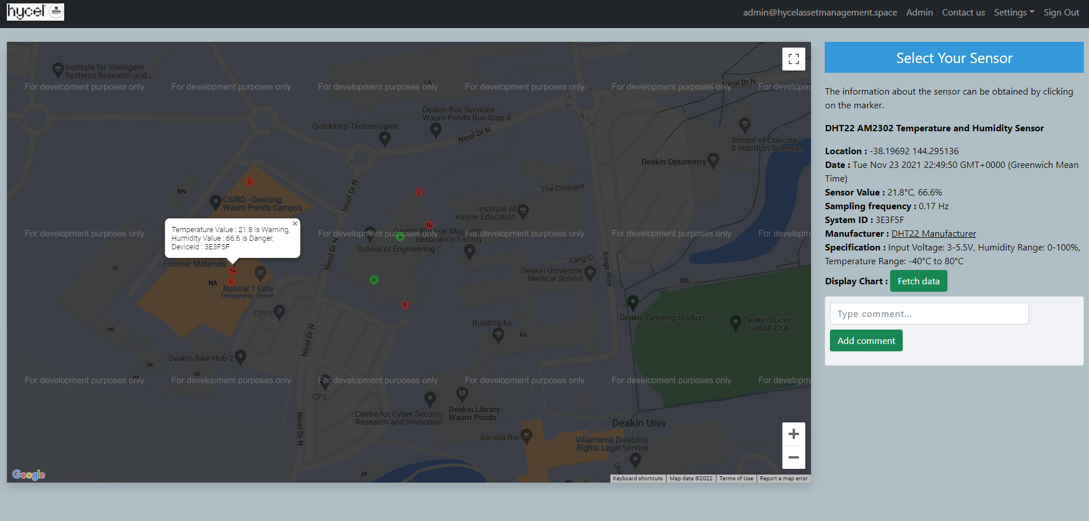Close the sensor info popup
Screen dimensions: 1089x521
[295, 224]
